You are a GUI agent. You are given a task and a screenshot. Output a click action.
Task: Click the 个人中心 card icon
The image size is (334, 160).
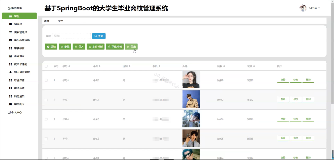click(9, 112)
